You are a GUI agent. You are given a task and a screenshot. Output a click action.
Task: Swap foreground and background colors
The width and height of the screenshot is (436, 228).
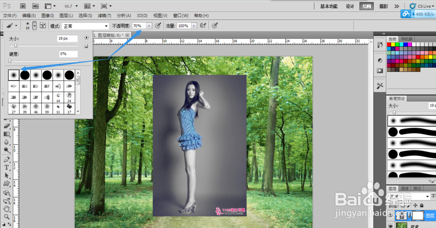click(x=9, y=224)
